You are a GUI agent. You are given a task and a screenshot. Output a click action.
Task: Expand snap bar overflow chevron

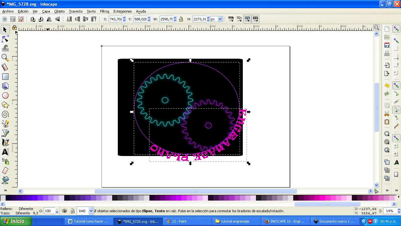pos(396,191)
